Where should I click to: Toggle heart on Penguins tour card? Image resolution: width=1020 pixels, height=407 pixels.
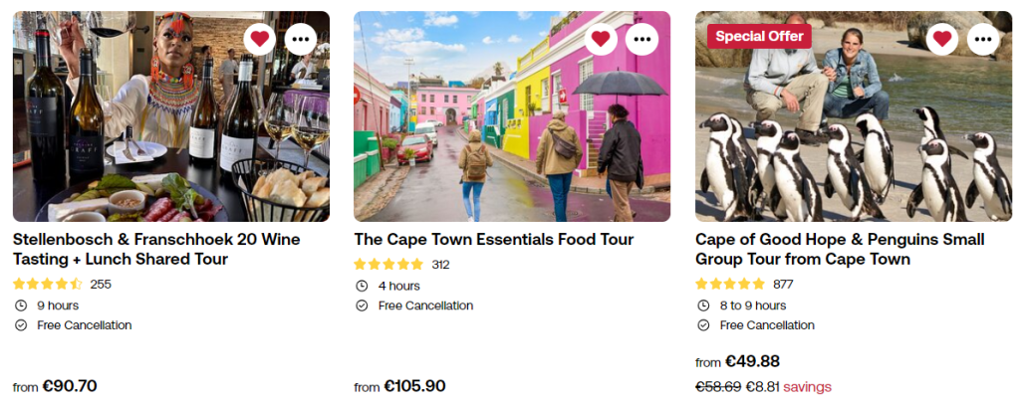coord(942,39)
